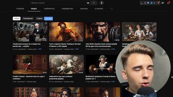Viewport: 173px width, 97px height.
Task: Open bottom-row thumbnail of shirtless white-haired man
Action: (x=30, y=92)
